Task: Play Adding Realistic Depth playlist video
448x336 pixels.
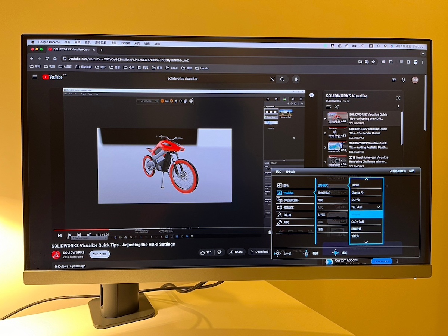Action: click(x=362, y=147)
